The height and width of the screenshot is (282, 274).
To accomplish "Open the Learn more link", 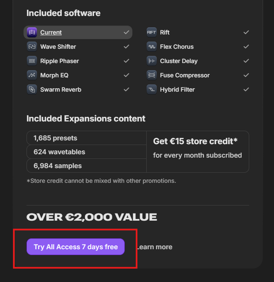I will coord(155,247).
